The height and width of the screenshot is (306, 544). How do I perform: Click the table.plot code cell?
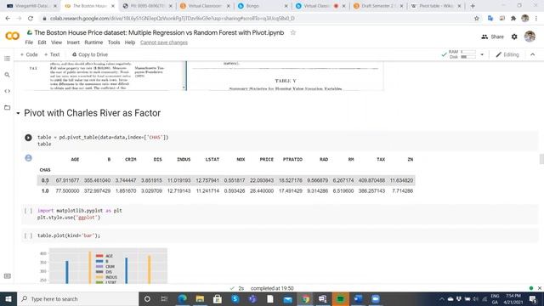(280, 235)
